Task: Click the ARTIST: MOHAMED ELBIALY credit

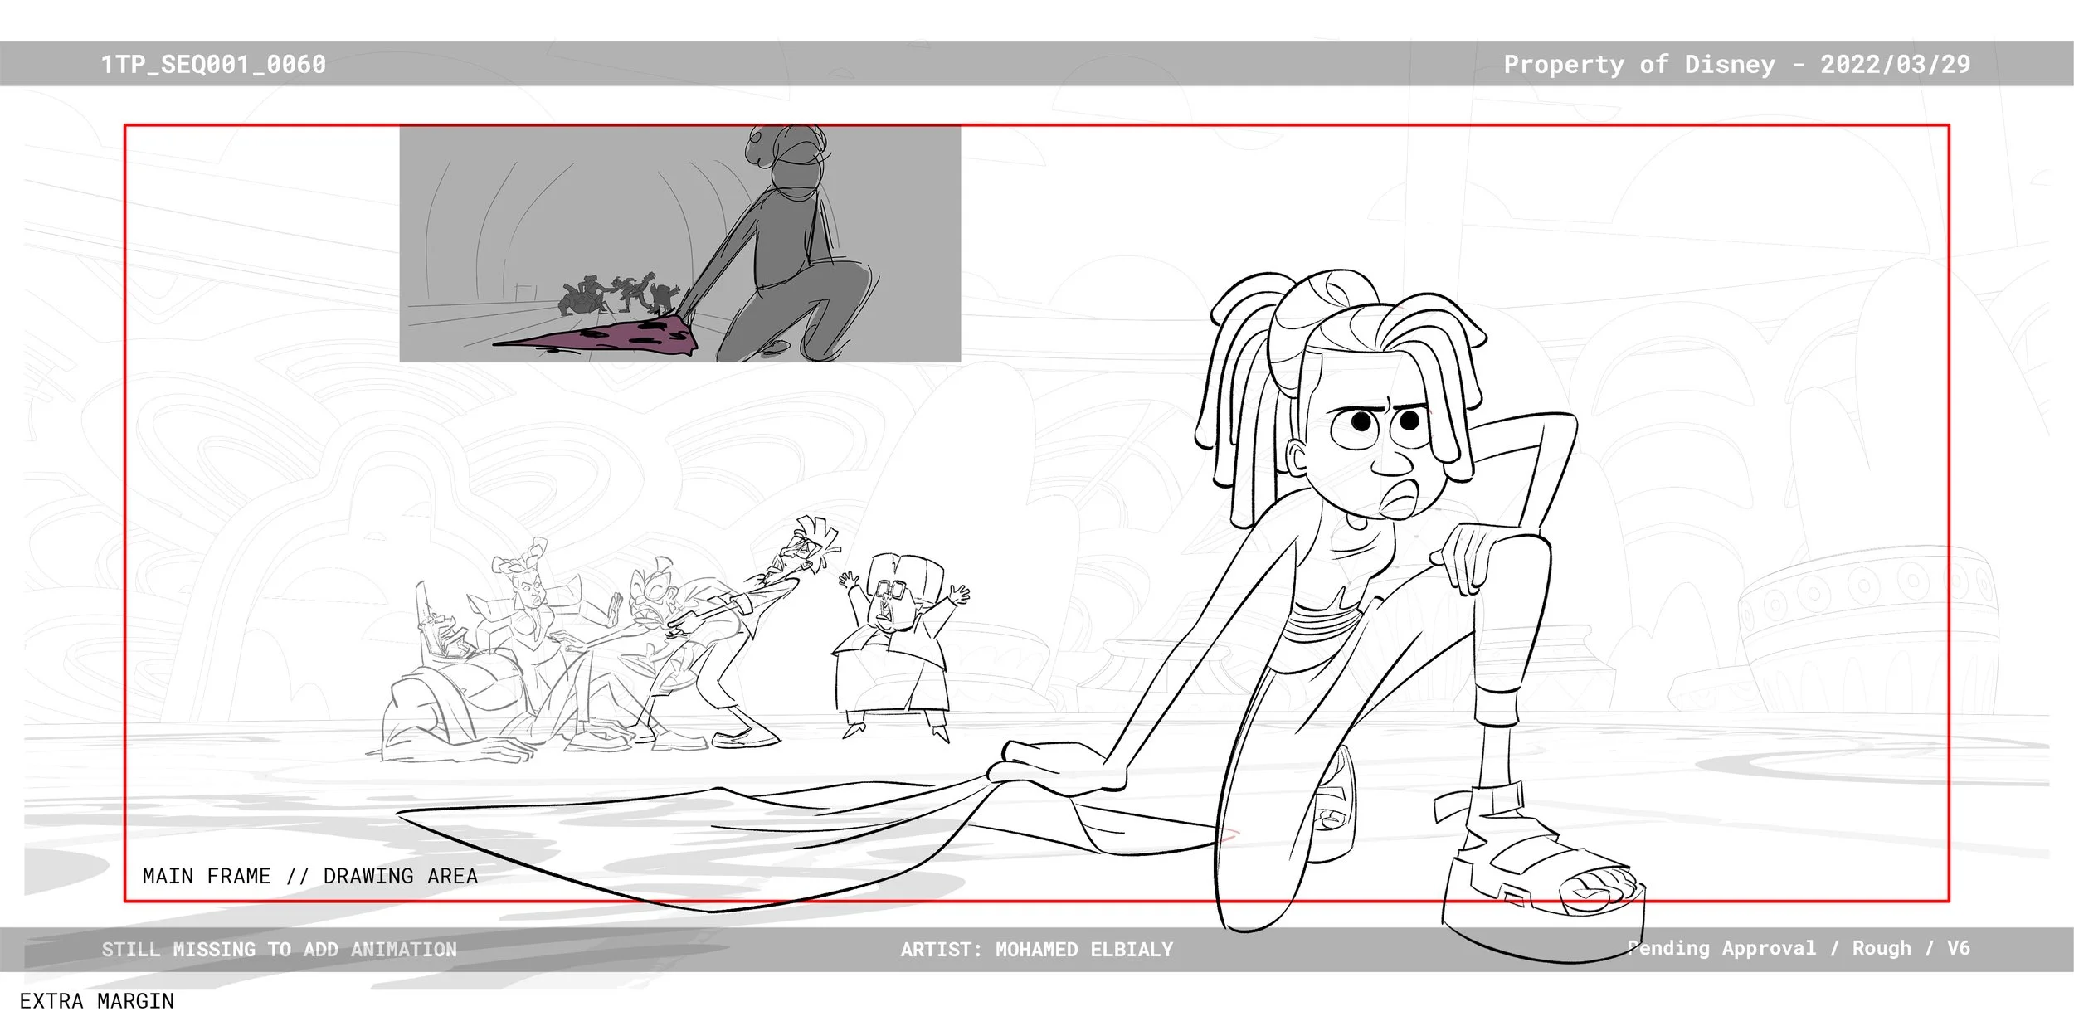Action: [x=1036, y=950]
